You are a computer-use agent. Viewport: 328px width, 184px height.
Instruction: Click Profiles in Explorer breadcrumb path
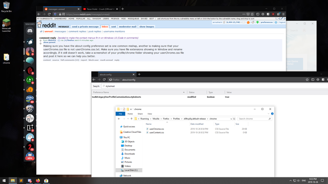click(176, 119)
